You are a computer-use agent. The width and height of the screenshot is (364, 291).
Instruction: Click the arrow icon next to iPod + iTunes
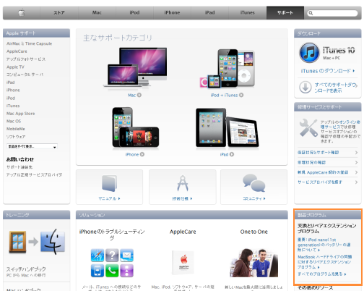pos(241,96)
